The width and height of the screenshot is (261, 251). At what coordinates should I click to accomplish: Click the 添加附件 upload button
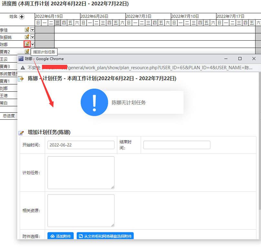click(61, 236)
